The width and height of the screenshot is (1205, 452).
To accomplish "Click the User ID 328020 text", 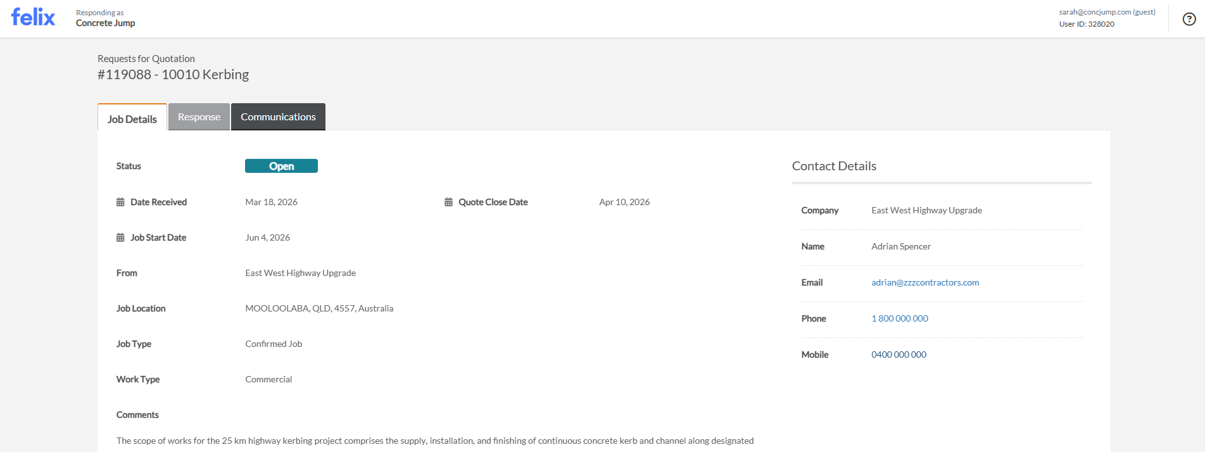I will click(x=1087, y=24).
